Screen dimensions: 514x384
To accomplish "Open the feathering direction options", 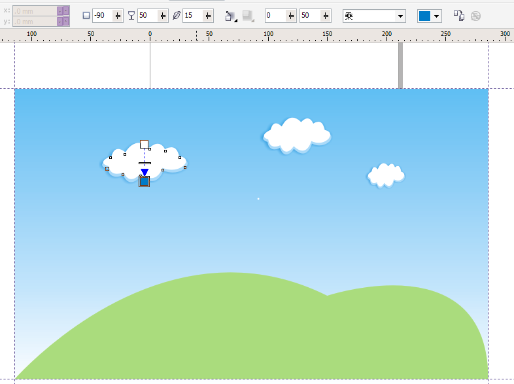I will click(x=231, y=16).
